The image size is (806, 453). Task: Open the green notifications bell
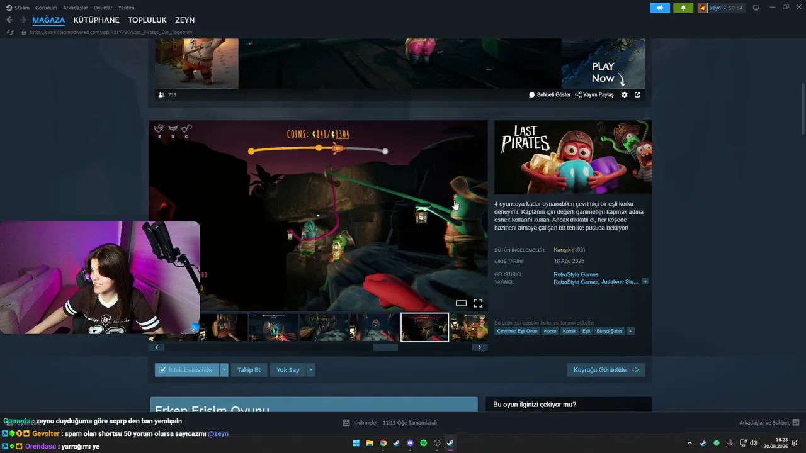click(x=683, y=8)
